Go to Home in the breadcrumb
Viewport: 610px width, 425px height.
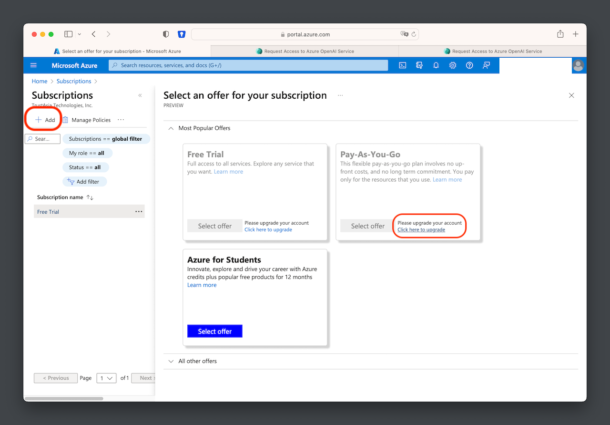point(40,81)
